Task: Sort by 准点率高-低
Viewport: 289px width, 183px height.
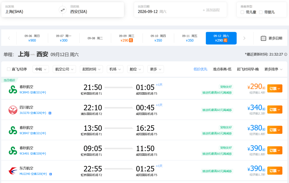Action: [222, 69]
